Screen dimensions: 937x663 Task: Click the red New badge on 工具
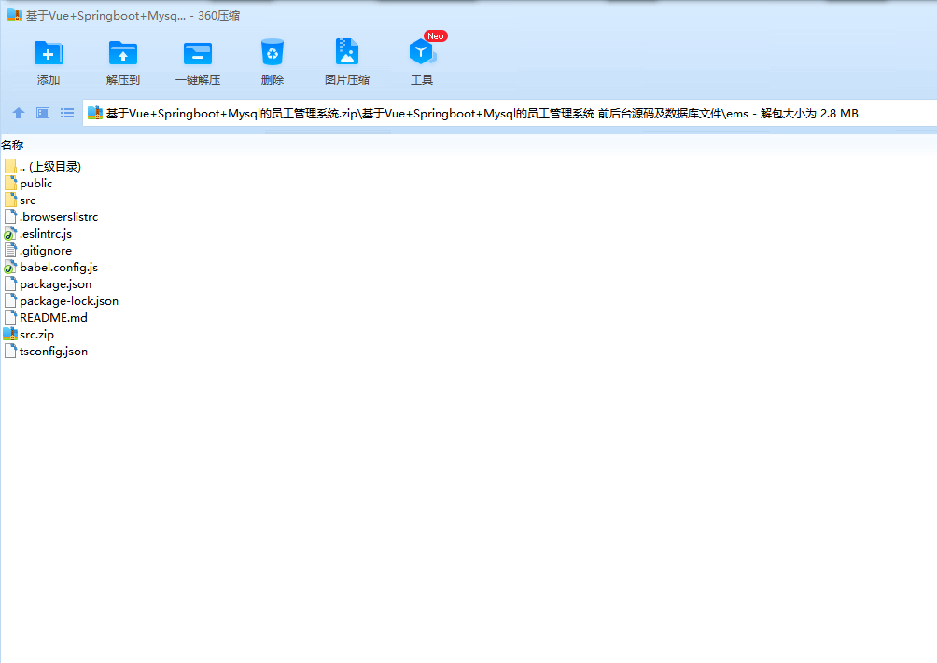click(x=436, y=35)
